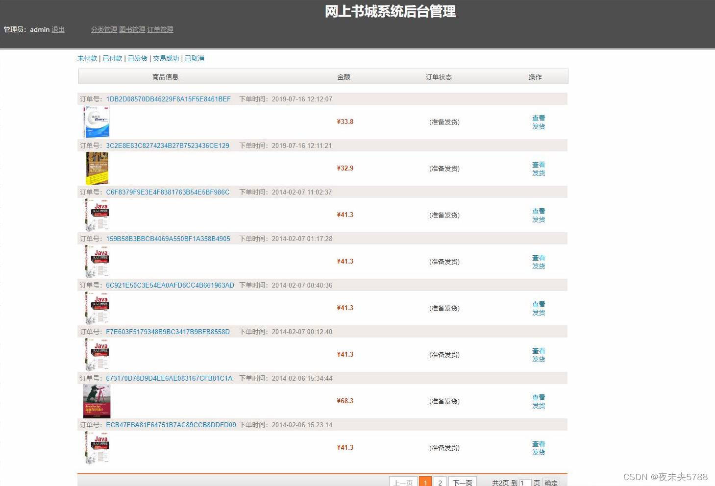Image resolution: width=715 pixels, height=486 pixels.
Task: Click 查看 for the order placed 2014-02-06 15:23:14
Action: [x=539, y=444]
